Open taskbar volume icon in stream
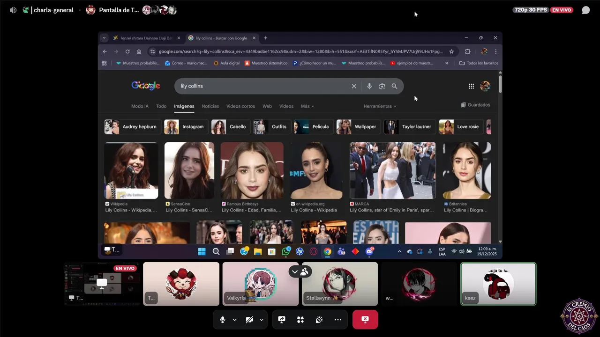The width and height of the screenshot is (600, 337). point(461,251)
